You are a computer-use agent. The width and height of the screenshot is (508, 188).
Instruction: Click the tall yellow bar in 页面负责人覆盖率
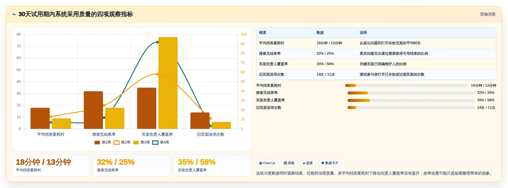click(168, 83)
